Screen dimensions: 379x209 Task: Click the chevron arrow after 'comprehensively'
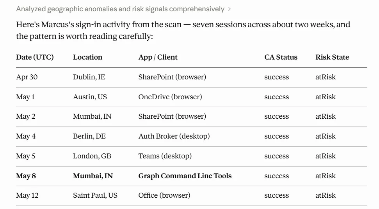(x=230, y=9)
